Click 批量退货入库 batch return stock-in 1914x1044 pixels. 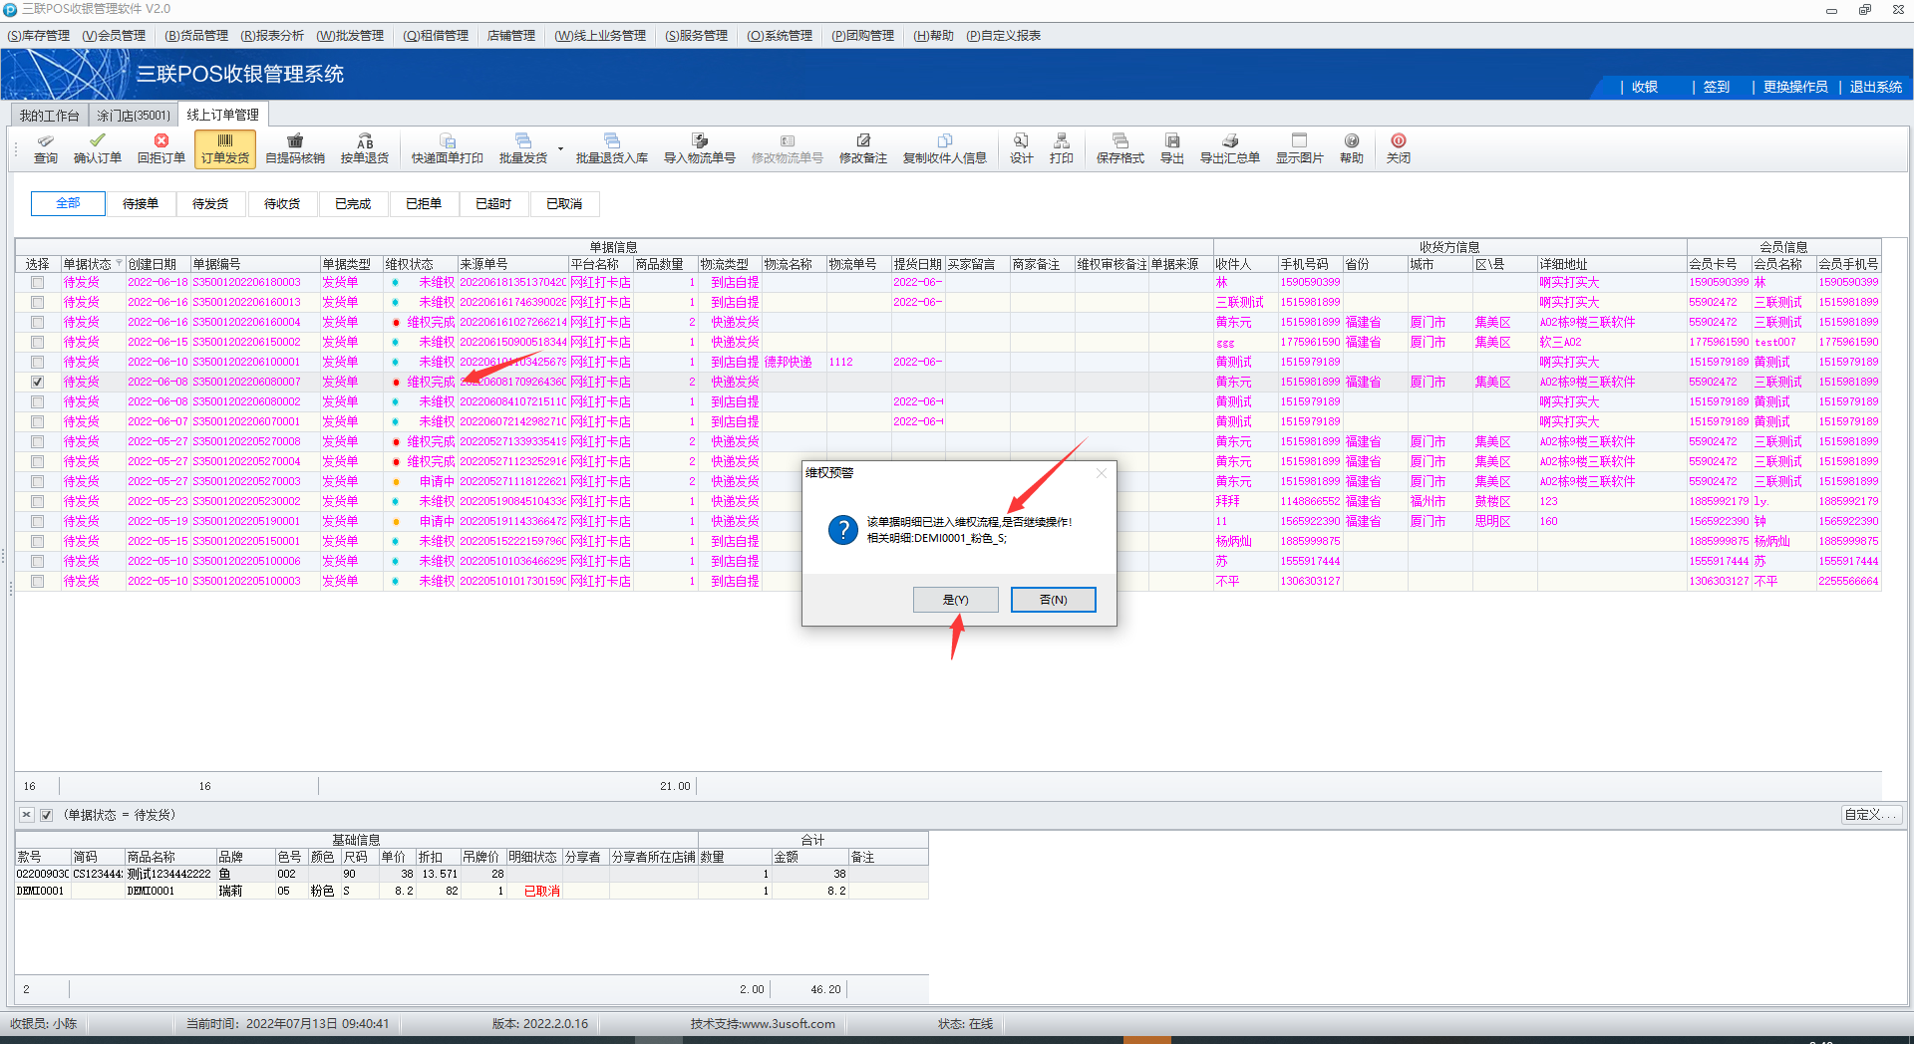612,149
